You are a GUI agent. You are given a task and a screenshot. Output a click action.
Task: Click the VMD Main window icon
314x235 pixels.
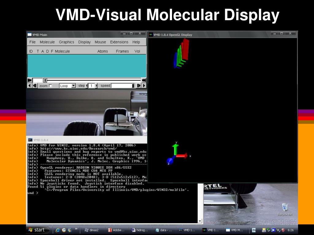[x=30, y=35]
